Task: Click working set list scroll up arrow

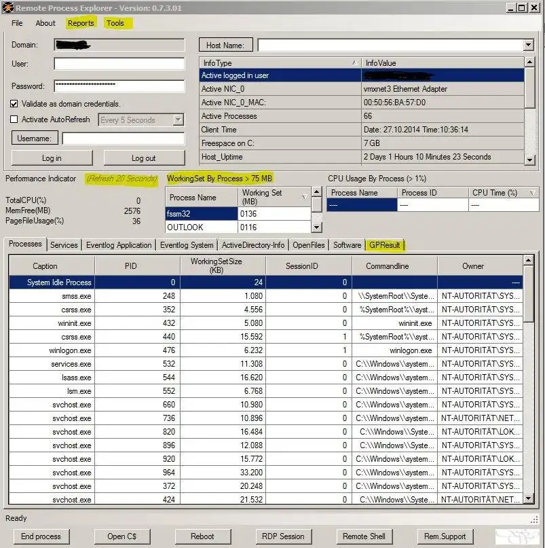Action: [316, 191]
